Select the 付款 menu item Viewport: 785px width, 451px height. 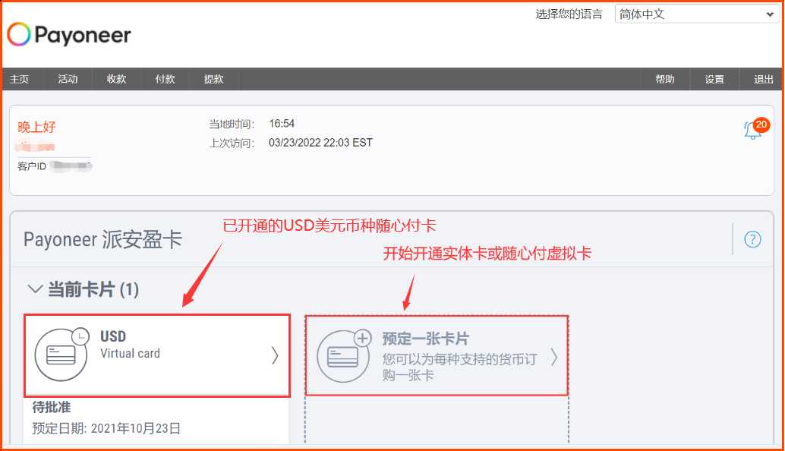(166, 79)
